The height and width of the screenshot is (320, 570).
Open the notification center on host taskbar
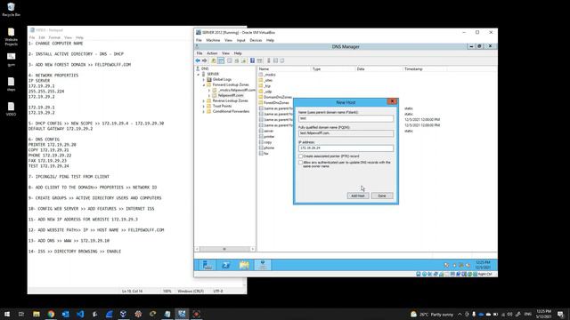pyautogui.click(x=560, y=314)
